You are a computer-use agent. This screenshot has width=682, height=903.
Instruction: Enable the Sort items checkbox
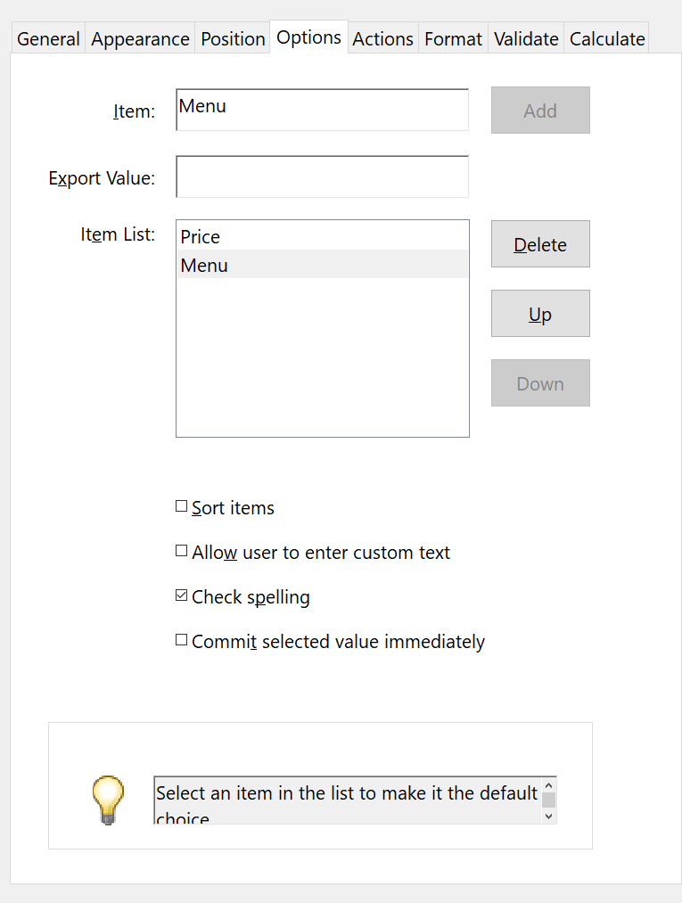182,505
